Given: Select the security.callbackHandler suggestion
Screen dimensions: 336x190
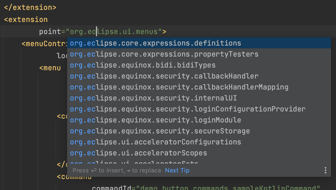Looking at the screenshot, I should [x=164, y=76].
